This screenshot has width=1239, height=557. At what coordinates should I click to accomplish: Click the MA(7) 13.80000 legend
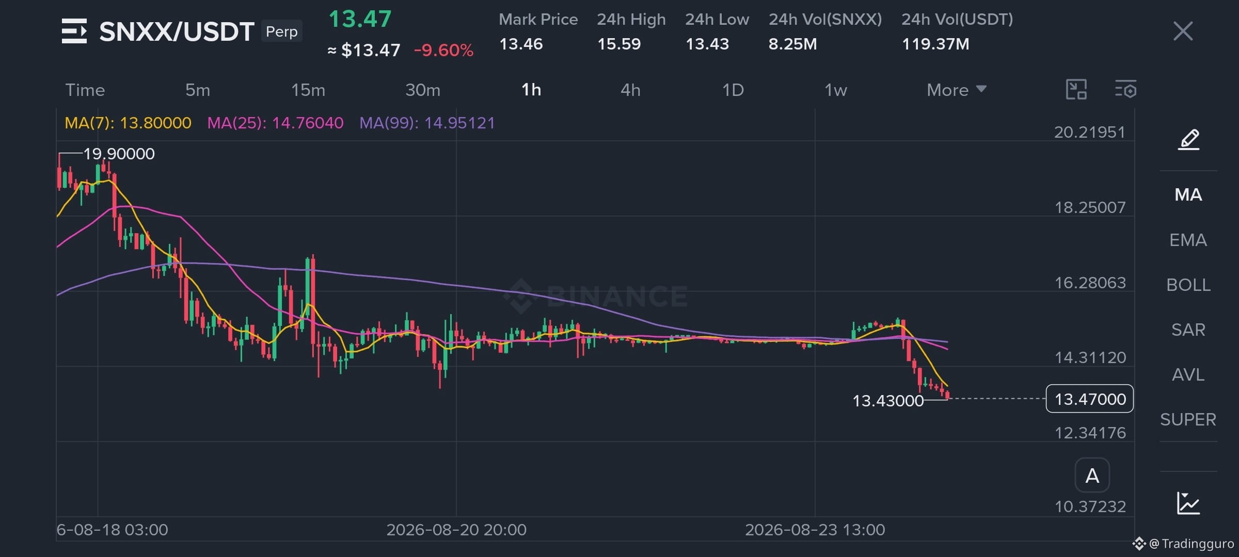[x=128, y=123]
